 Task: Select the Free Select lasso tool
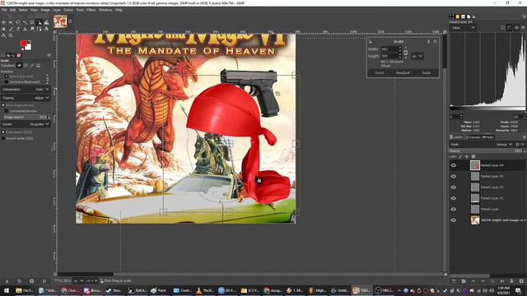[18, 22]
